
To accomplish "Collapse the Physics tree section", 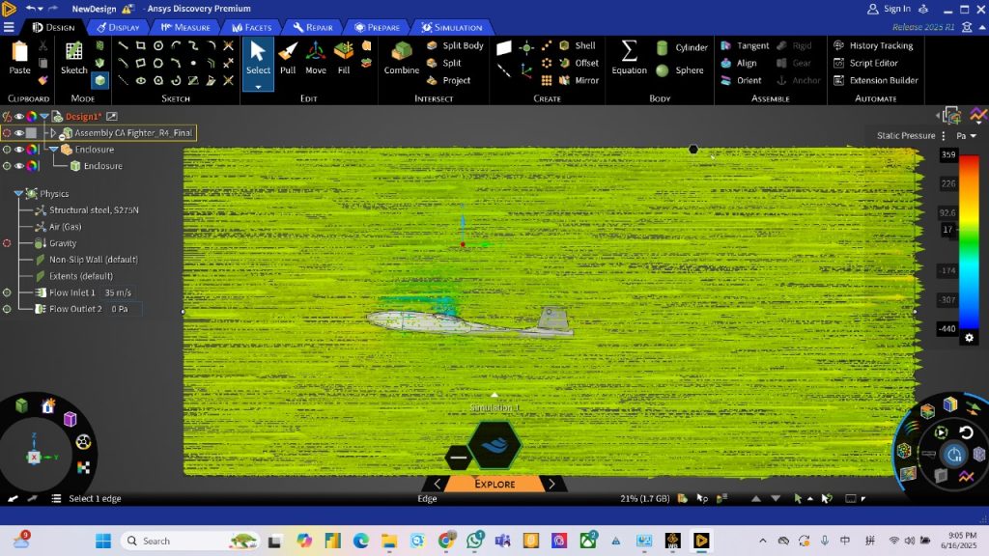I will (x=18, y=193).
